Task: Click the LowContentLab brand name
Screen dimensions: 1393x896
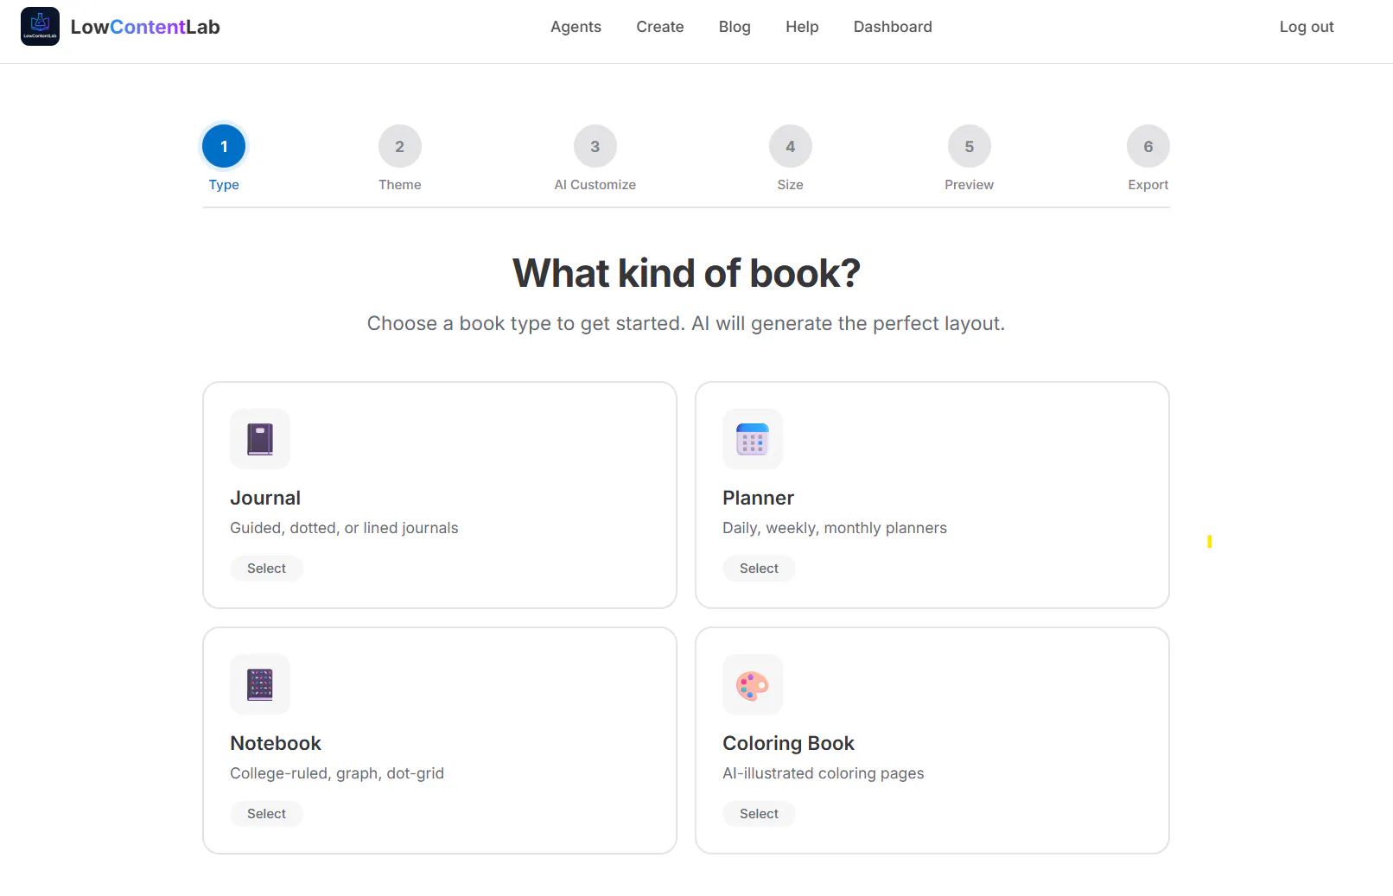Action: 145,27
